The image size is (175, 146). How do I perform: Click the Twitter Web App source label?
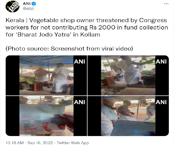click(73, 143)
